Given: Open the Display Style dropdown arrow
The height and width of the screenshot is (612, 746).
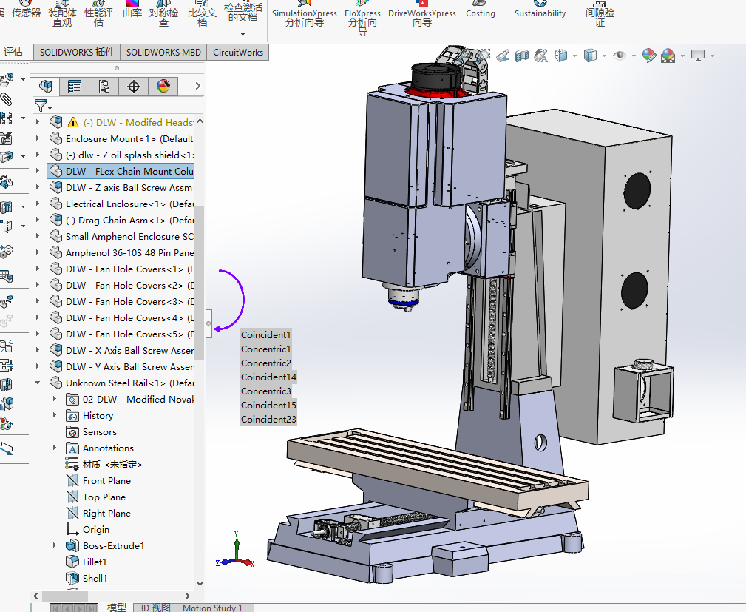Looking at the screenshot, I should tap(604, 56).
